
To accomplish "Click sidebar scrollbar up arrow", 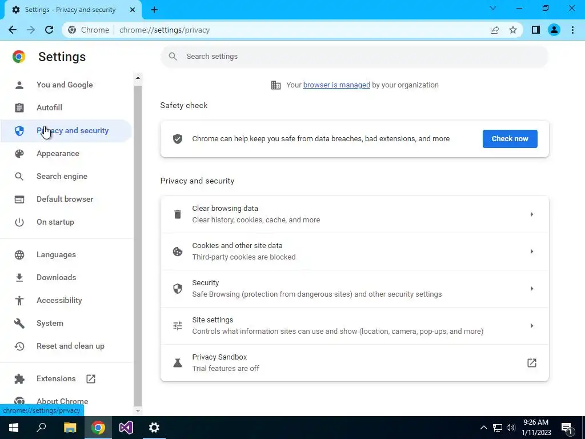I will pos(138,78).
